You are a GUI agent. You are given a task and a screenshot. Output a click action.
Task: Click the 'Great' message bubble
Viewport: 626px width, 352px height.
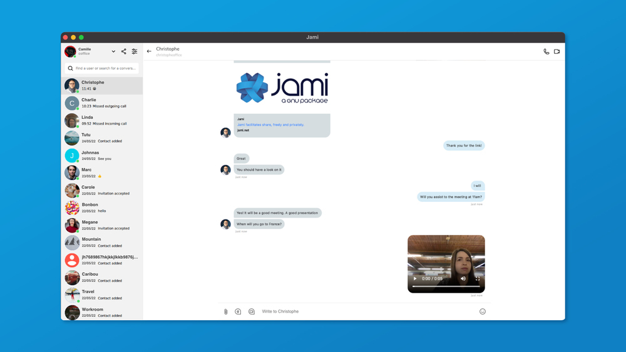click(241, 159)
